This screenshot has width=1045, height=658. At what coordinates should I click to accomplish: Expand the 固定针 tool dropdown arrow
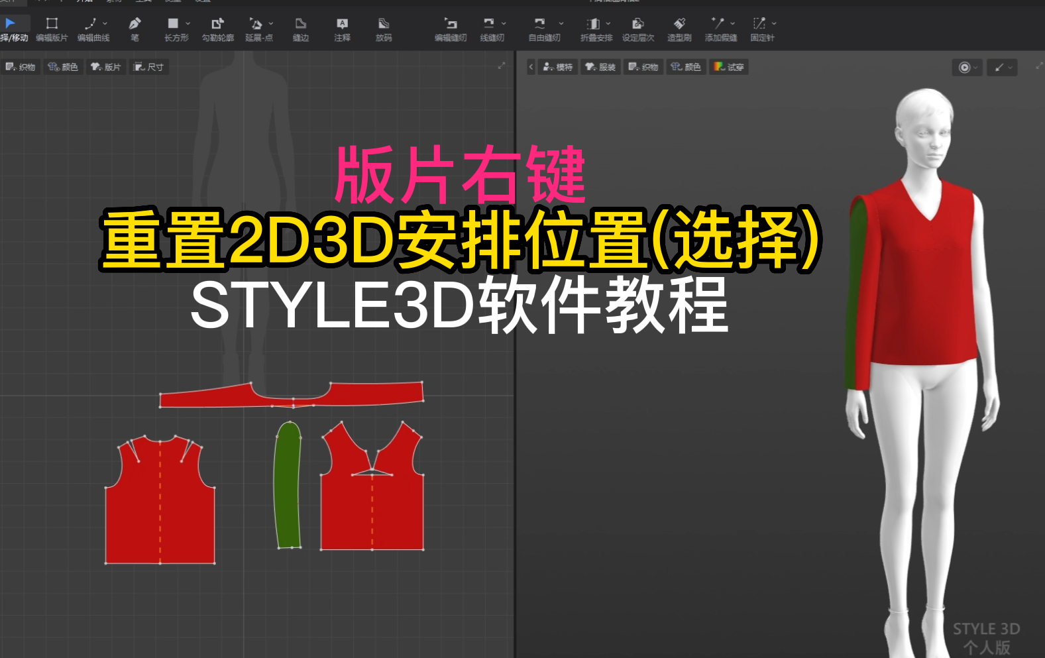[x=774, y=23]
